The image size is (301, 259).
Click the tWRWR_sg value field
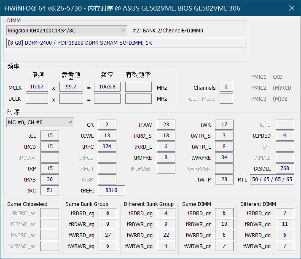click(108, 246)
